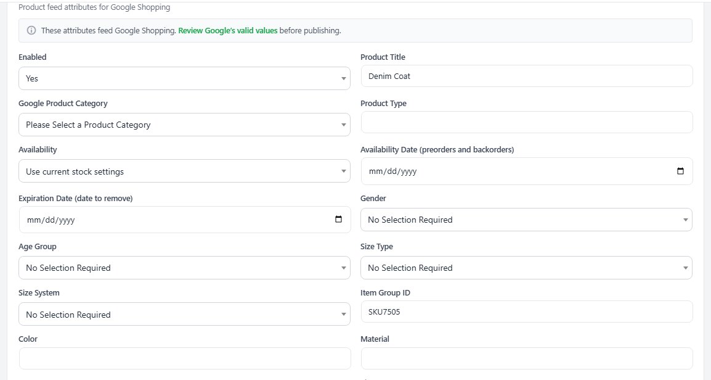This screenshot has width=711, height=380.
Task: Click the Expiration Date input field
Action: [x=185, y=220]
